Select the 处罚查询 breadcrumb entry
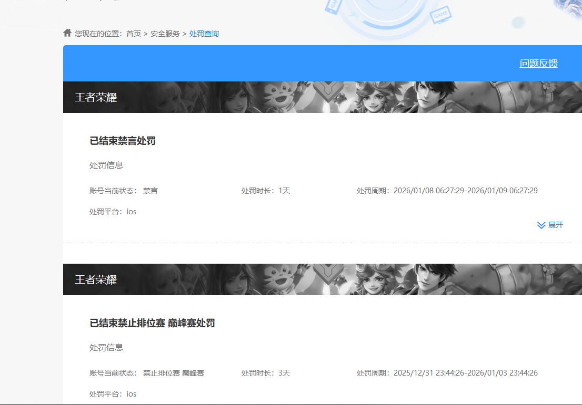 (204, 33)
